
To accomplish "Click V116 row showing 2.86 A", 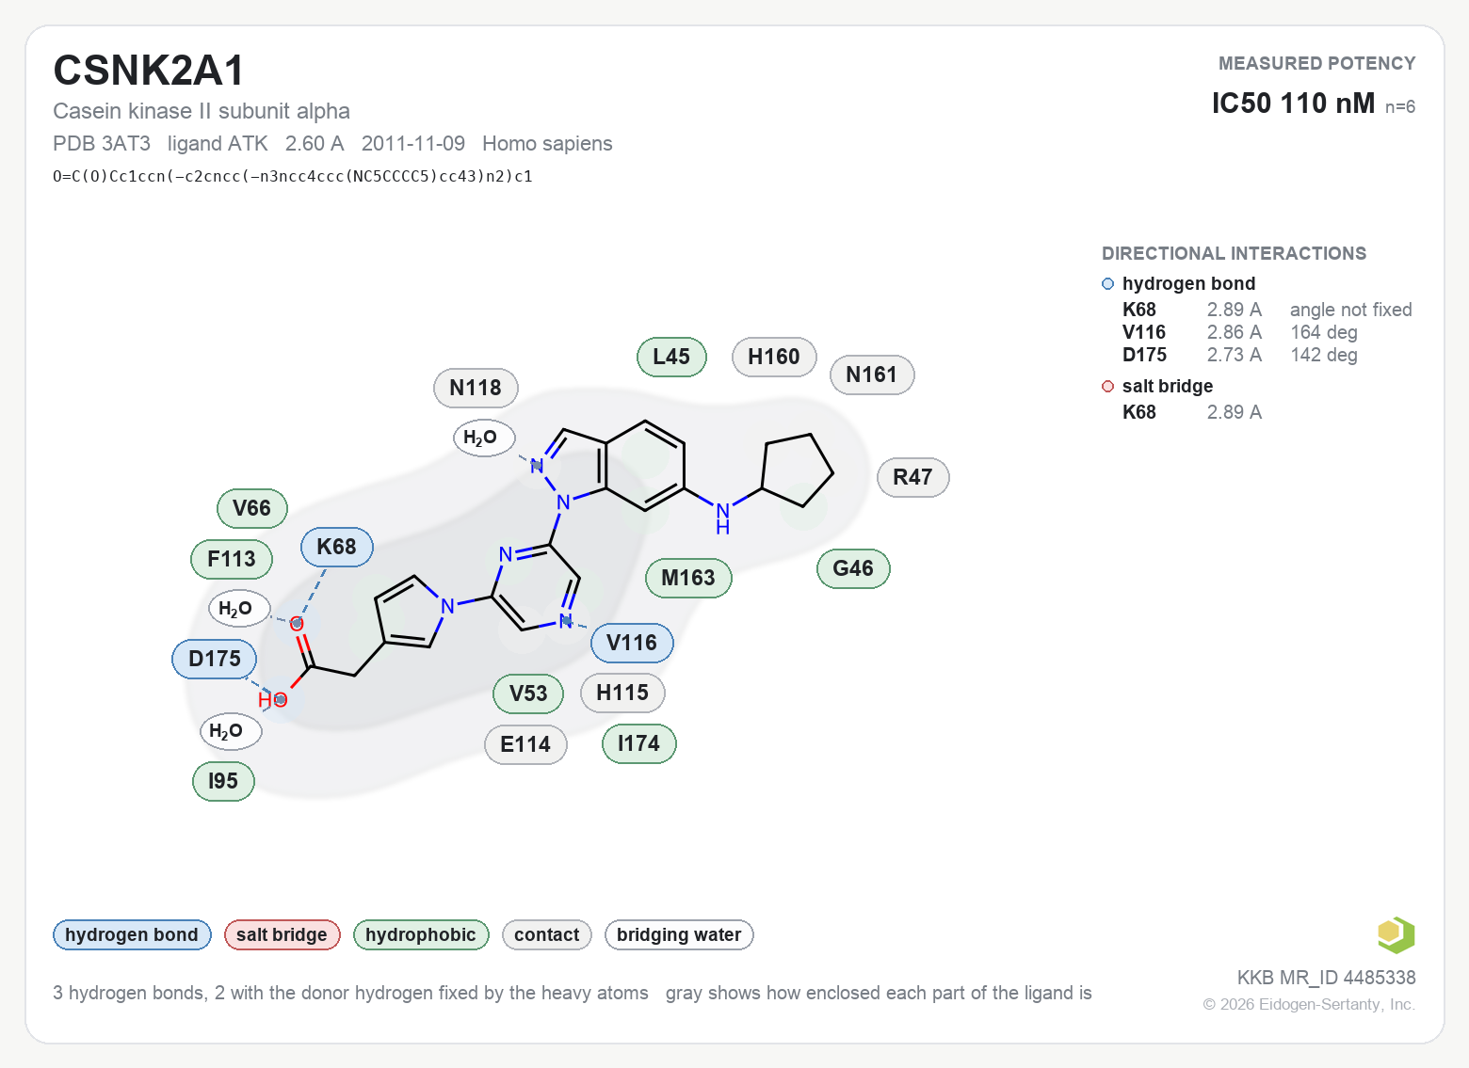I will [1240, 332].
